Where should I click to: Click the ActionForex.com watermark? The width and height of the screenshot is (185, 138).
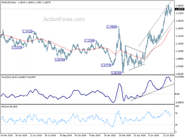click(64, 19)
